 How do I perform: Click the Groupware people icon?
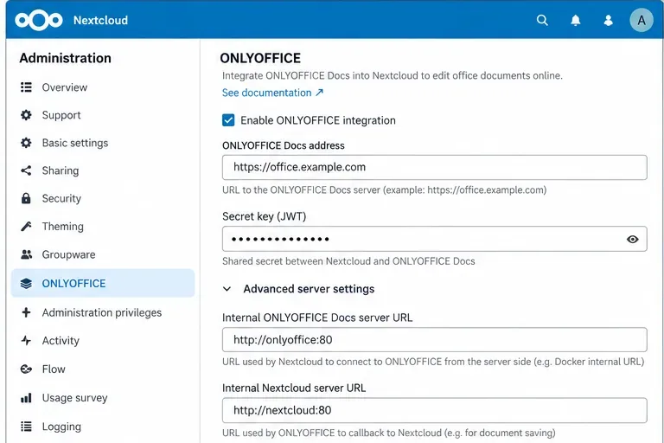tap(26, 254)
